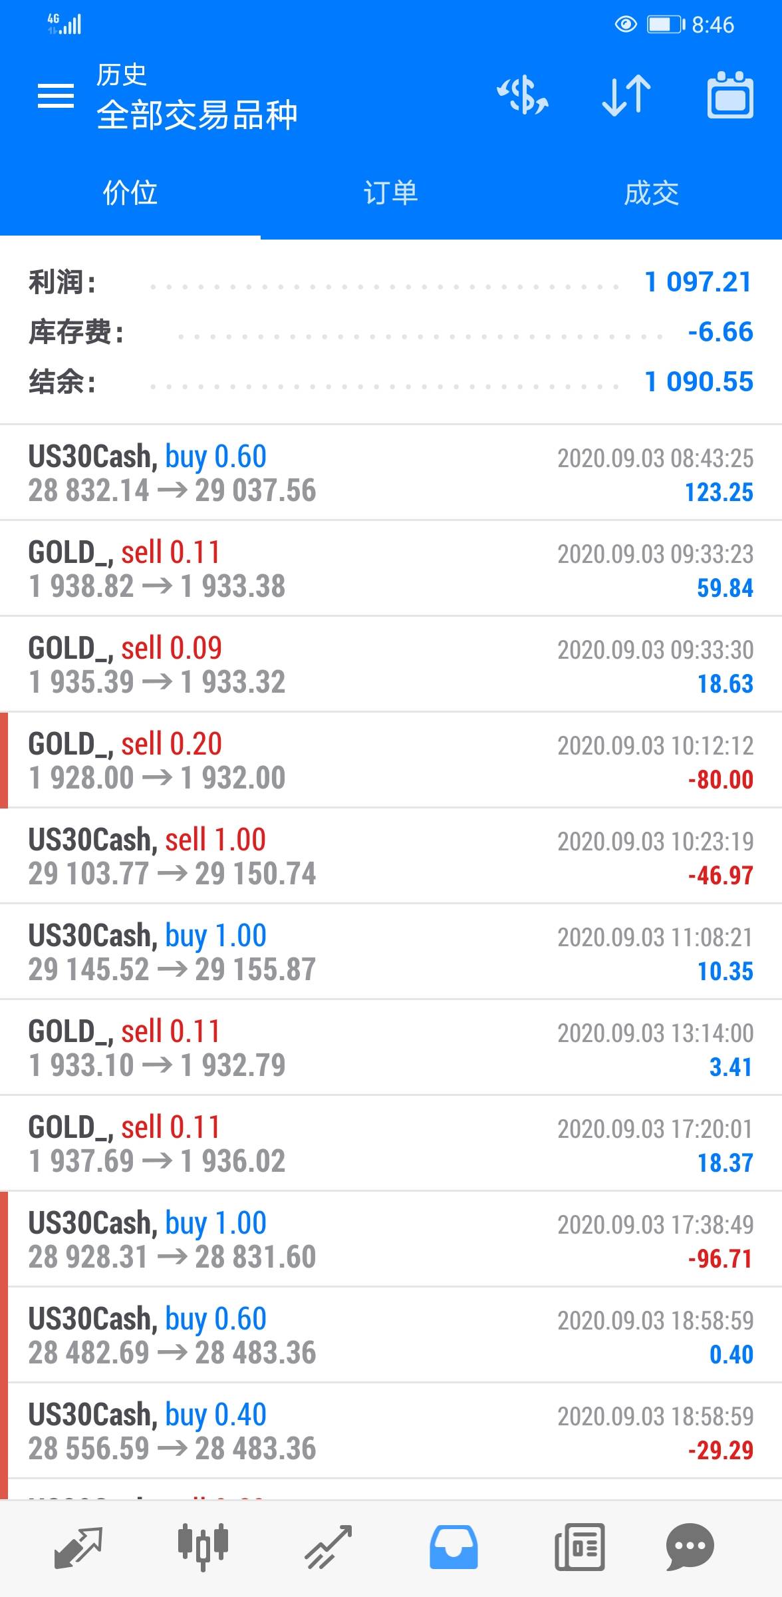Tap the currency symbol filter icon

(x=523, y=96)
